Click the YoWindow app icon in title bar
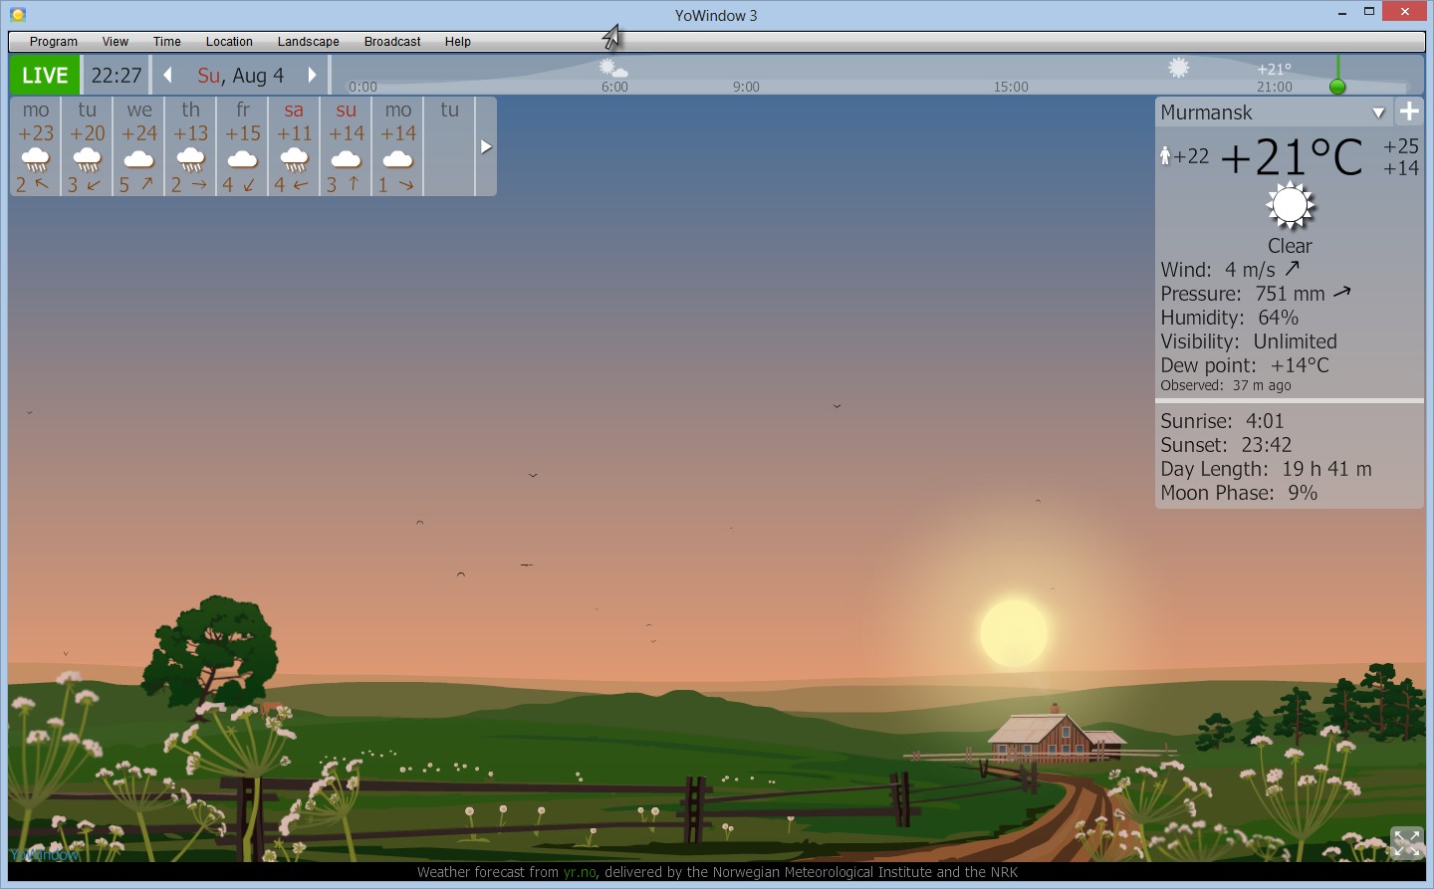 point(17,14)
